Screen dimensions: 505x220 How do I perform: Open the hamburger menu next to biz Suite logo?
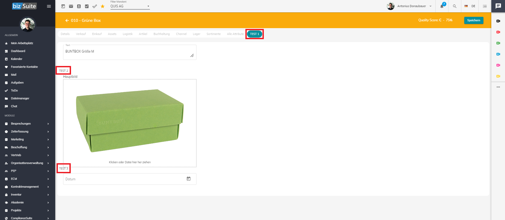(x=49, y=6)
